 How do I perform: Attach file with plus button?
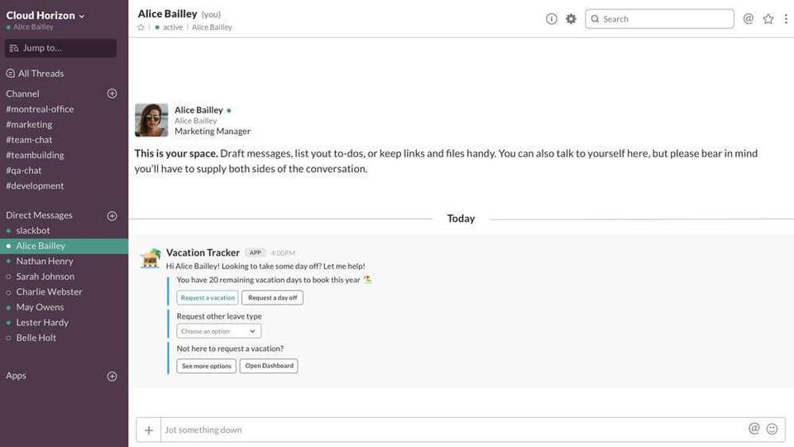tap(149, 430)
